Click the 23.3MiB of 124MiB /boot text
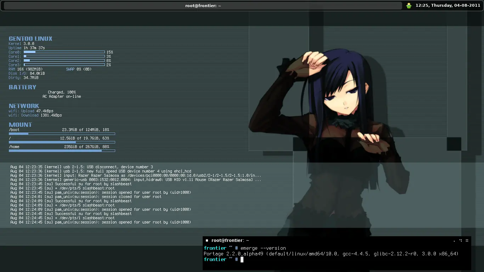Viewport: 484px width, 272px height. click(x=86, y=130)
